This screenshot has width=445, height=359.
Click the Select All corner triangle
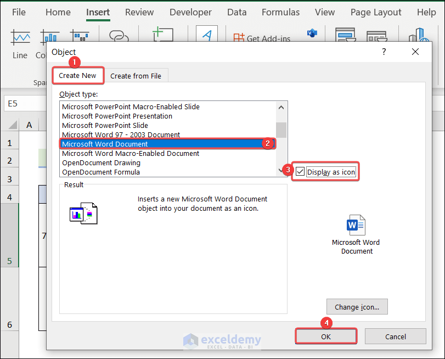12,125
